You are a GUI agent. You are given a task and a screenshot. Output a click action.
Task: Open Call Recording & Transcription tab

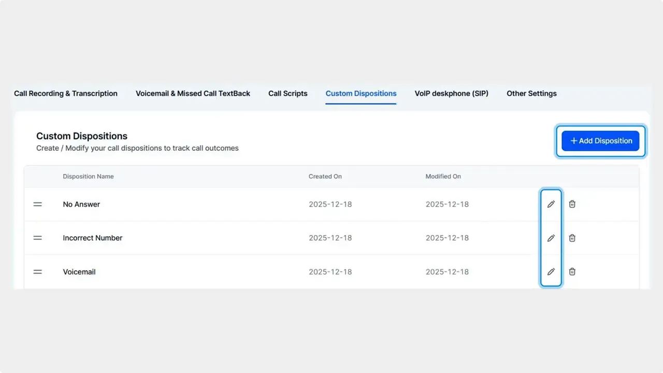pos(66,94)
